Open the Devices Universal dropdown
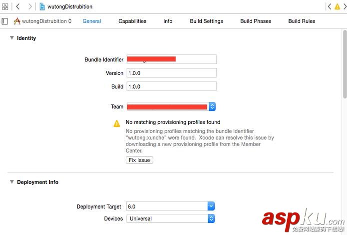 [x=170, y=218]
